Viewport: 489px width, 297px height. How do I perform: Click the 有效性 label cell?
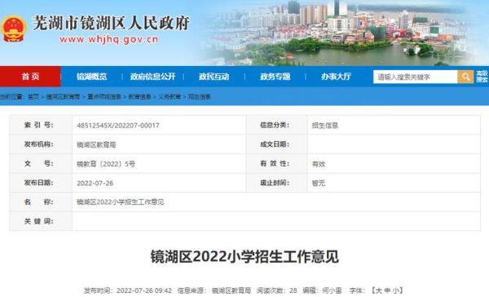coord(276,164)
